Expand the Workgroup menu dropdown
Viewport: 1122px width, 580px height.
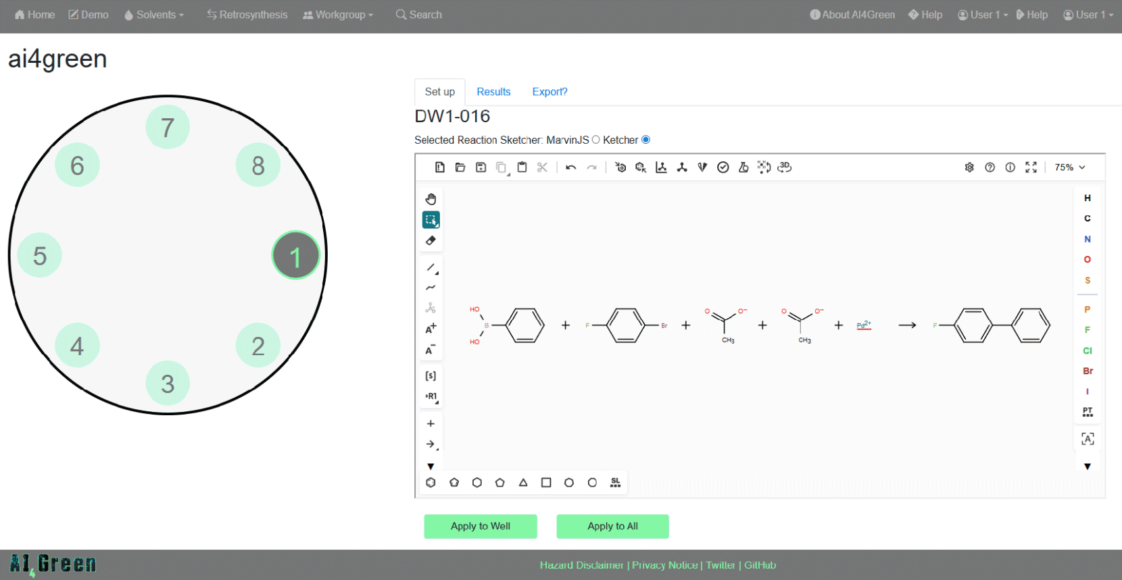(338, 15)
